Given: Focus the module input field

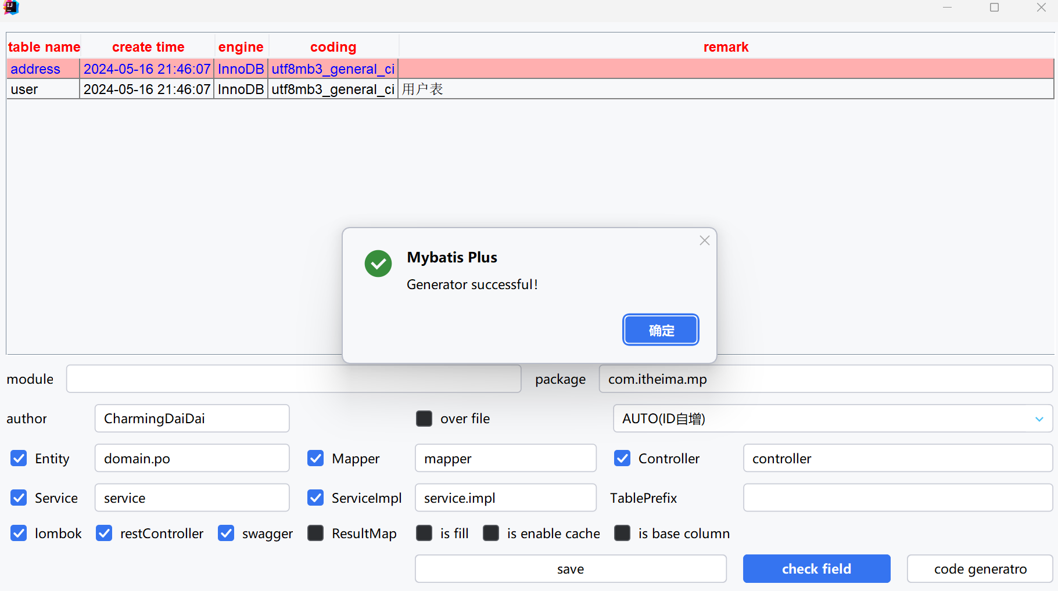Looking at the screenshot, I should coord(293,379).
